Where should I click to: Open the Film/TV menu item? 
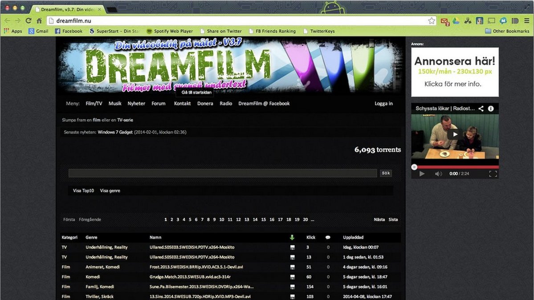(94, 104)
